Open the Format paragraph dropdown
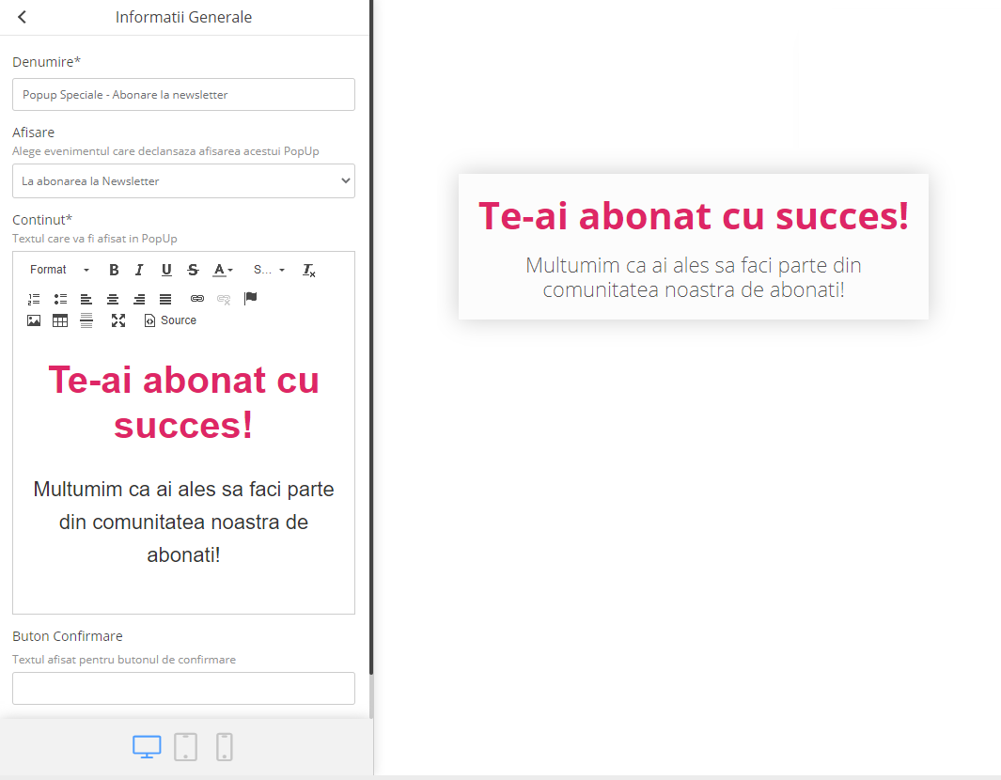The image size is (1001, 780). [x=59, y=270]
